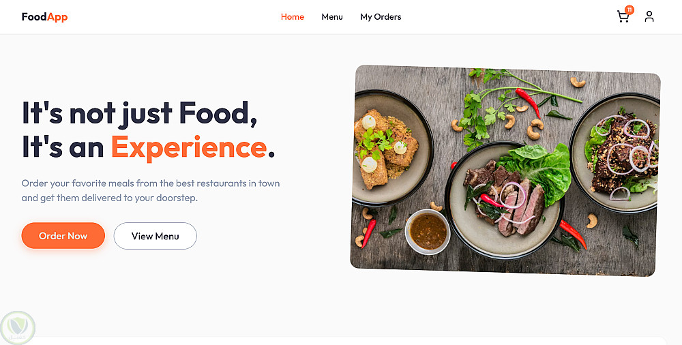This screenshot has width=682, height=345.
Task: Click the subtitle paragraph about ordering meals
Action: [x=151, y=190]
